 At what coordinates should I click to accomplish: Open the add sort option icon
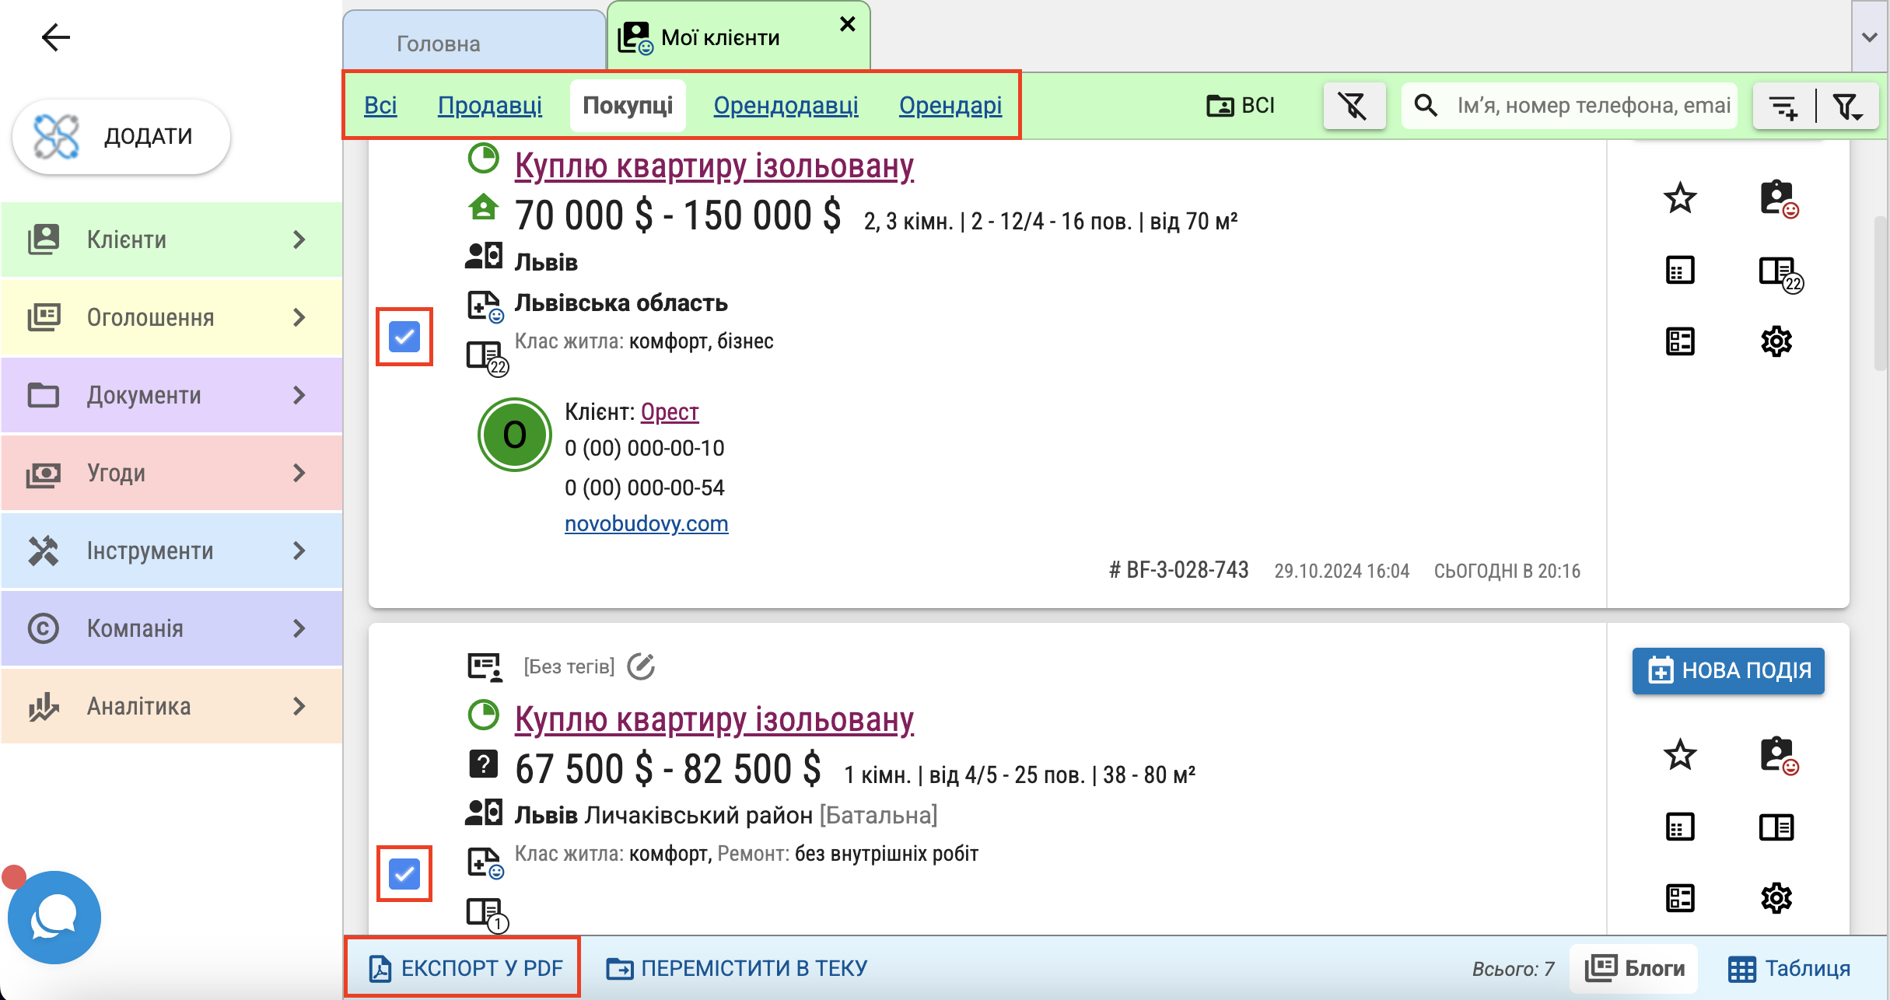pos(1783,106)
